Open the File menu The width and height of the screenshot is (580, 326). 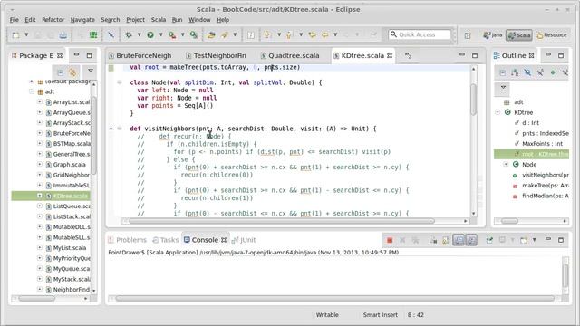(14, 20)
